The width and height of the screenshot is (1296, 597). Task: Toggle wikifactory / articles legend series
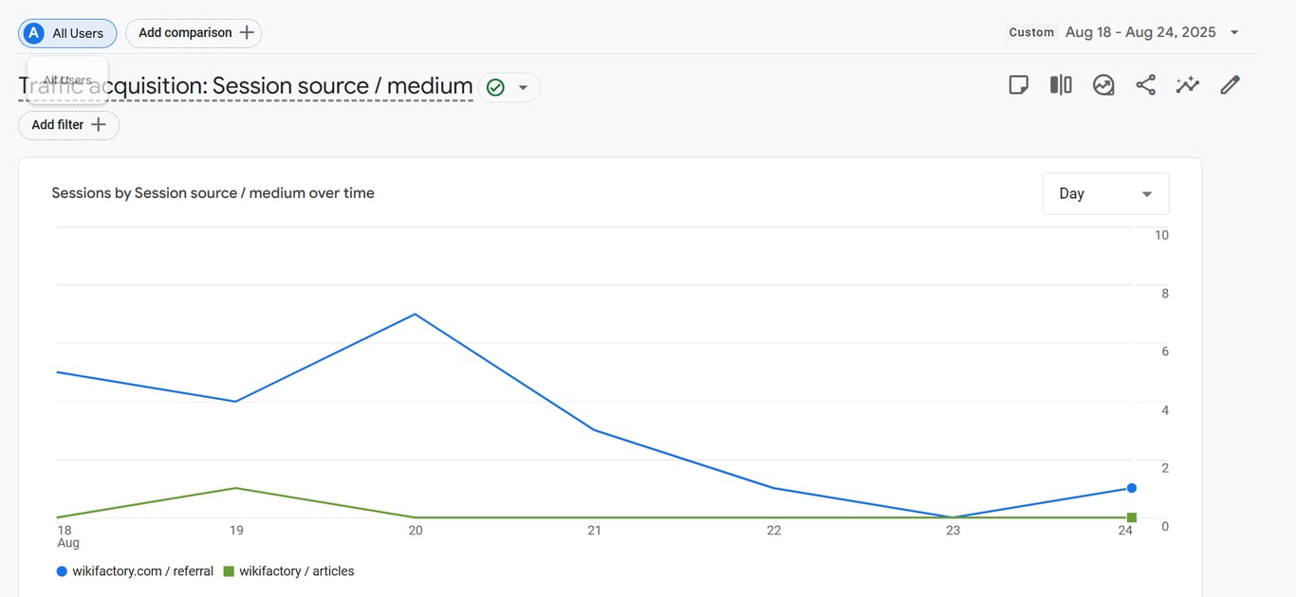click(x=289, y=571)
